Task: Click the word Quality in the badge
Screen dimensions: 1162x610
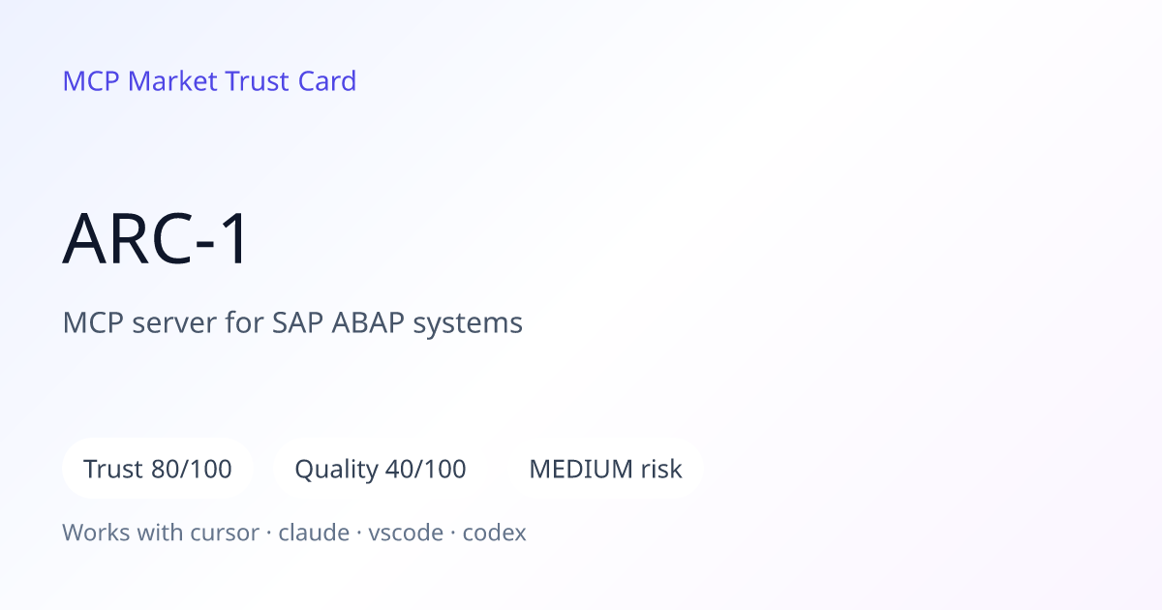Action: click(x=336, y=471)
